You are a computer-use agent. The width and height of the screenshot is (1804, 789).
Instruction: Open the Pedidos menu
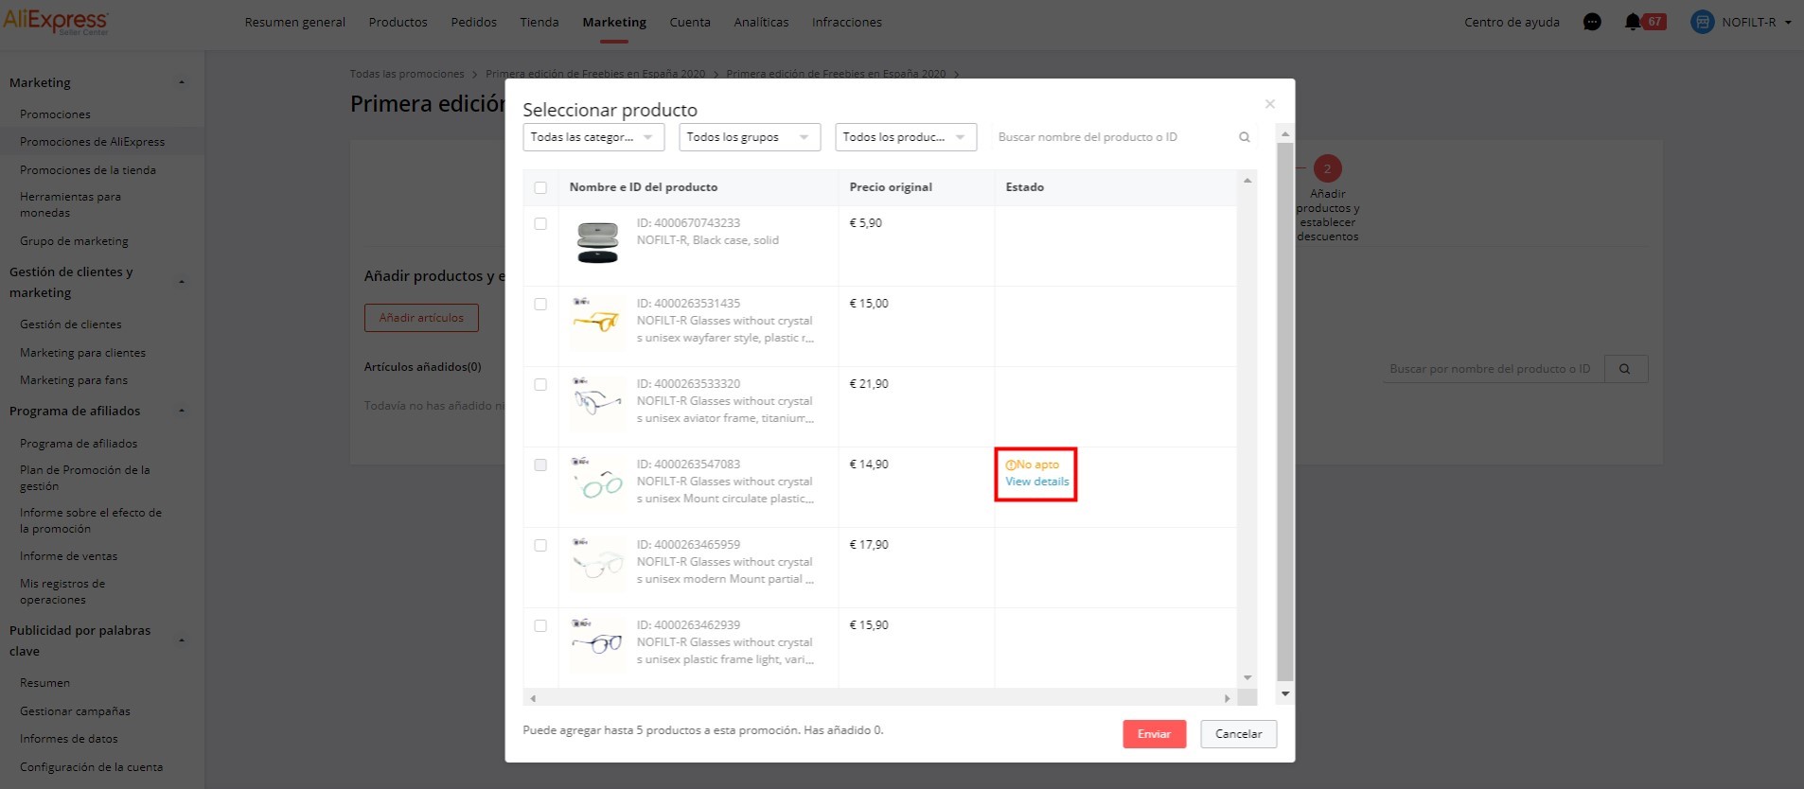point(473,22)
